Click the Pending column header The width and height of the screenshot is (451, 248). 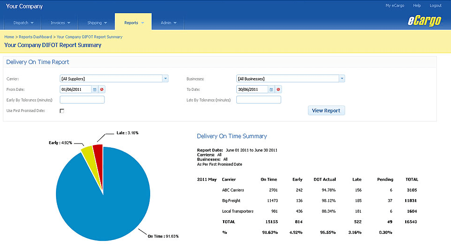tap(385, 179)
